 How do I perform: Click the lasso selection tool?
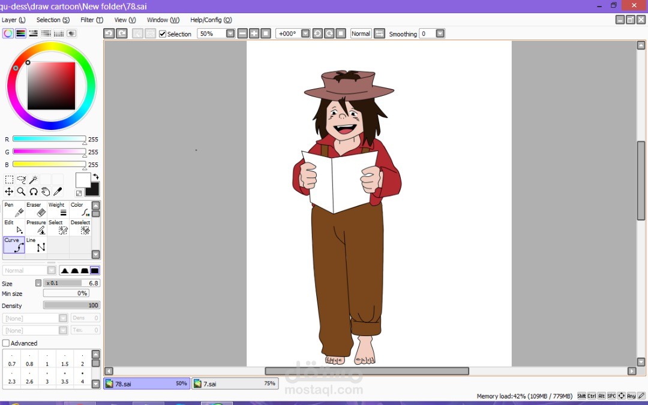21,180
